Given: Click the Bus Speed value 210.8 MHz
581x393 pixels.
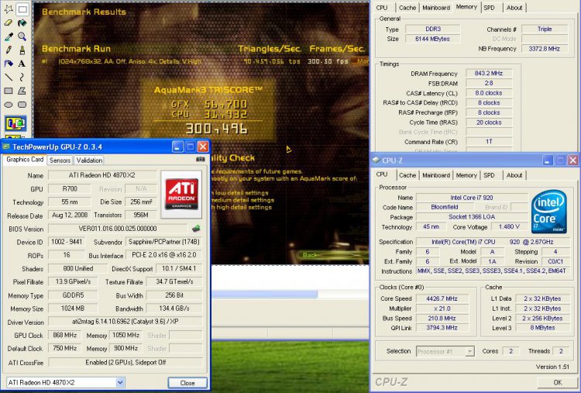Looking at the screenshot, I should click(442, 318).
